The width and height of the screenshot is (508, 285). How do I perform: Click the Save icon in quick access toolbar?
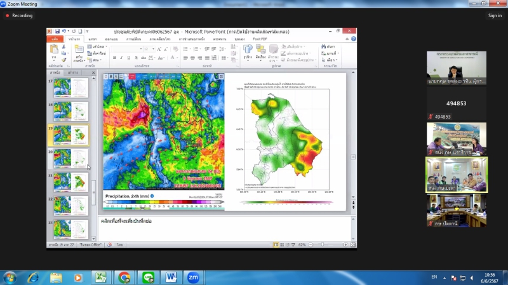(57, 31)
